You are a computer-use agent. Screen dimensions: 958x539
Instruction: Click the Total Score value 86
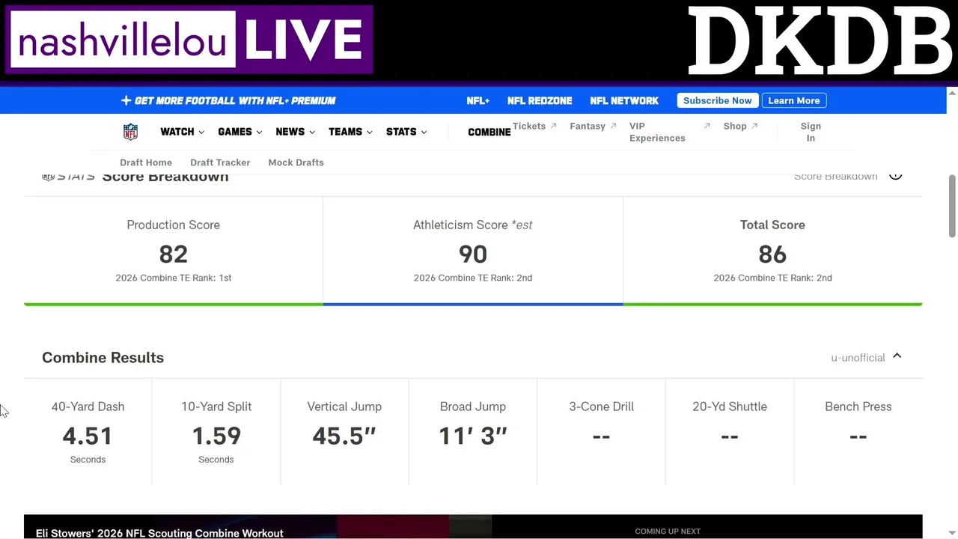[x=772, y=255]
